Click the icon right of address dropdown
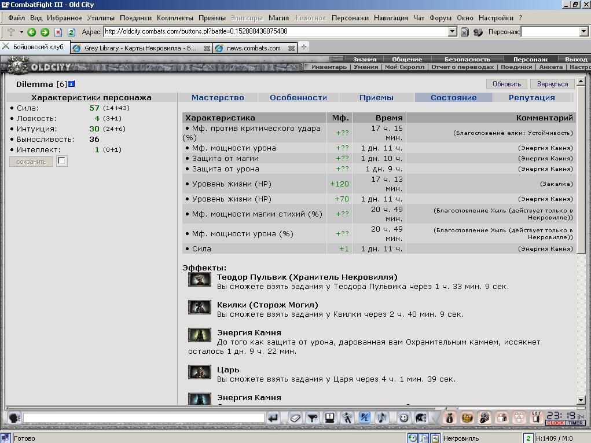Screen dimensions: 591x443 click(465, 32)
